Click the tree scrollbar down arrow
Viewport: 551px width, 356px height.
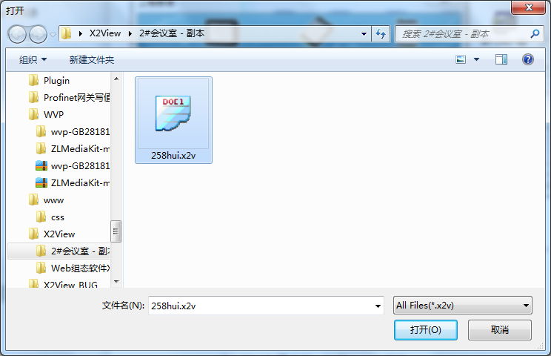pyautogui.click(x=117, y=281)
